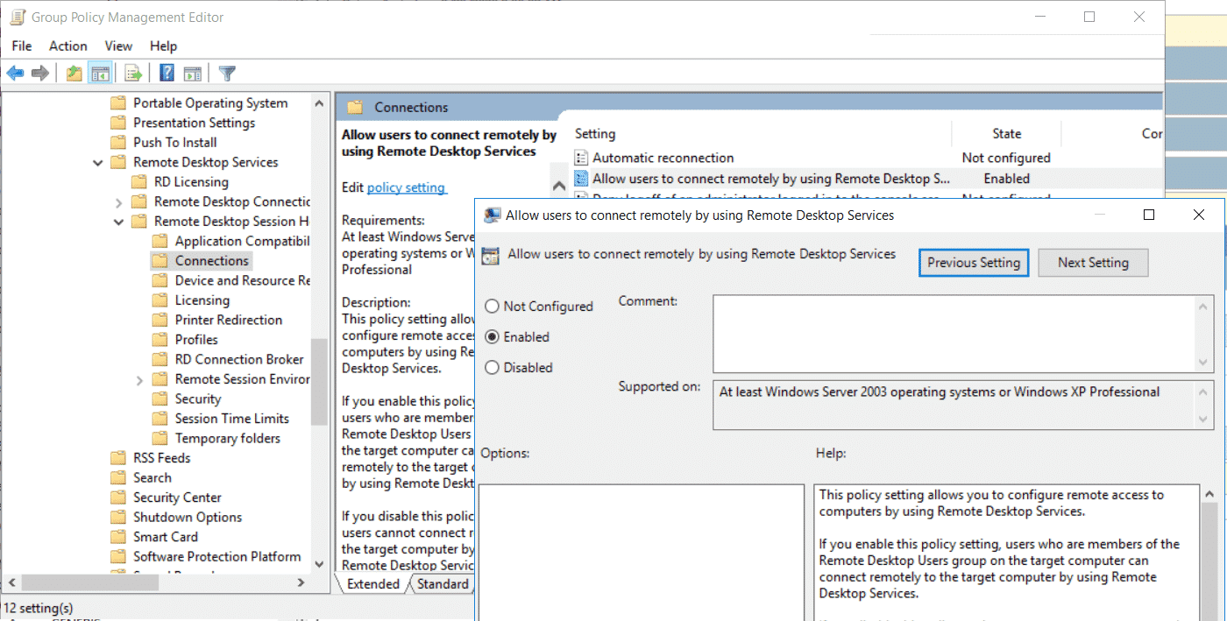The image size is (1227, 621).
Task: Select the RD Connection Broker tree item
Action: click(x=239, y=360)
